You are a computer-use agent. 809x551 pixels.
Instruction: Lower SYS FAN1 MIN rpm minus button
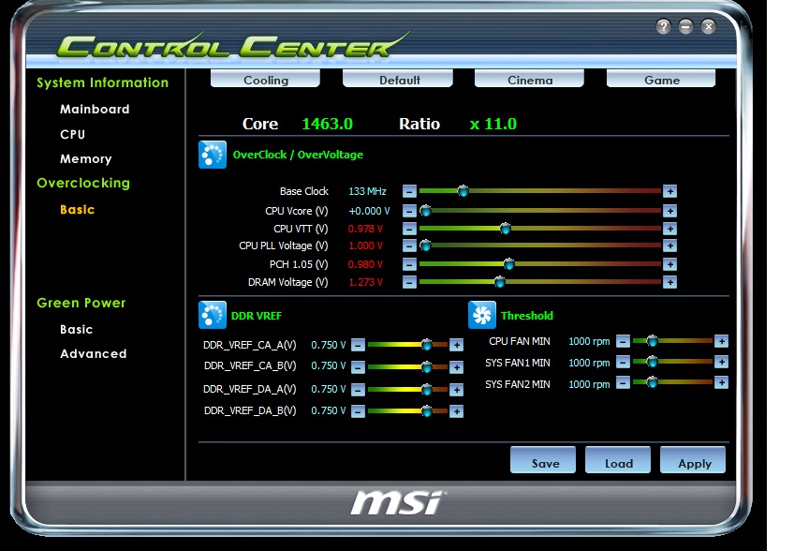pos(623,362)
